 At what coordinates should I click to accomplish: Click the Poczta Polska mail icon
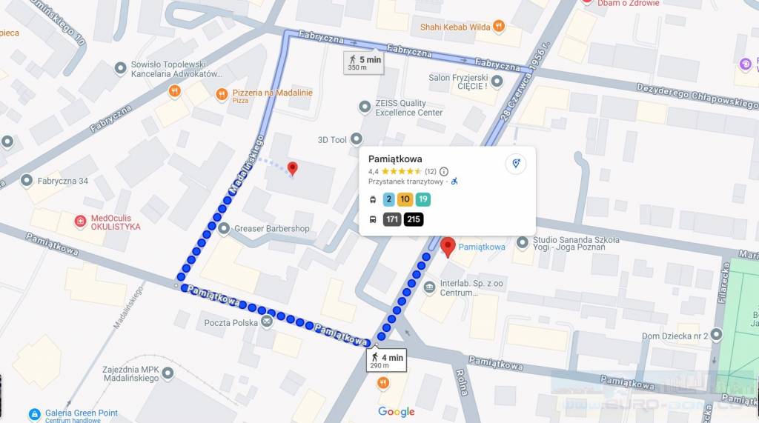coord(267,320)
